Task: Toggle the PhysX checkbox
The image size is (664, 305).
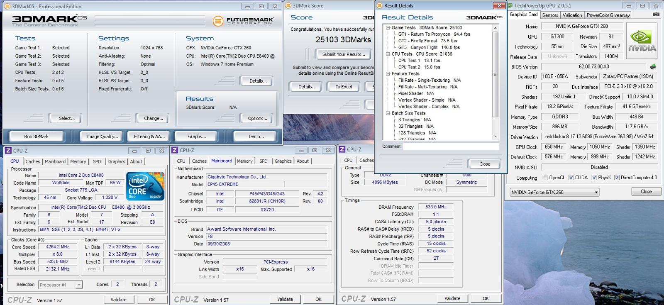Action: (594, 178)
